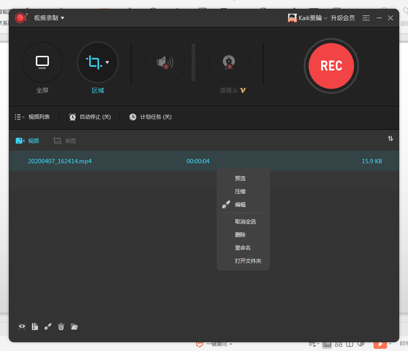
Task: Collapse the video list (视频列表)
Action: [32, 117]
